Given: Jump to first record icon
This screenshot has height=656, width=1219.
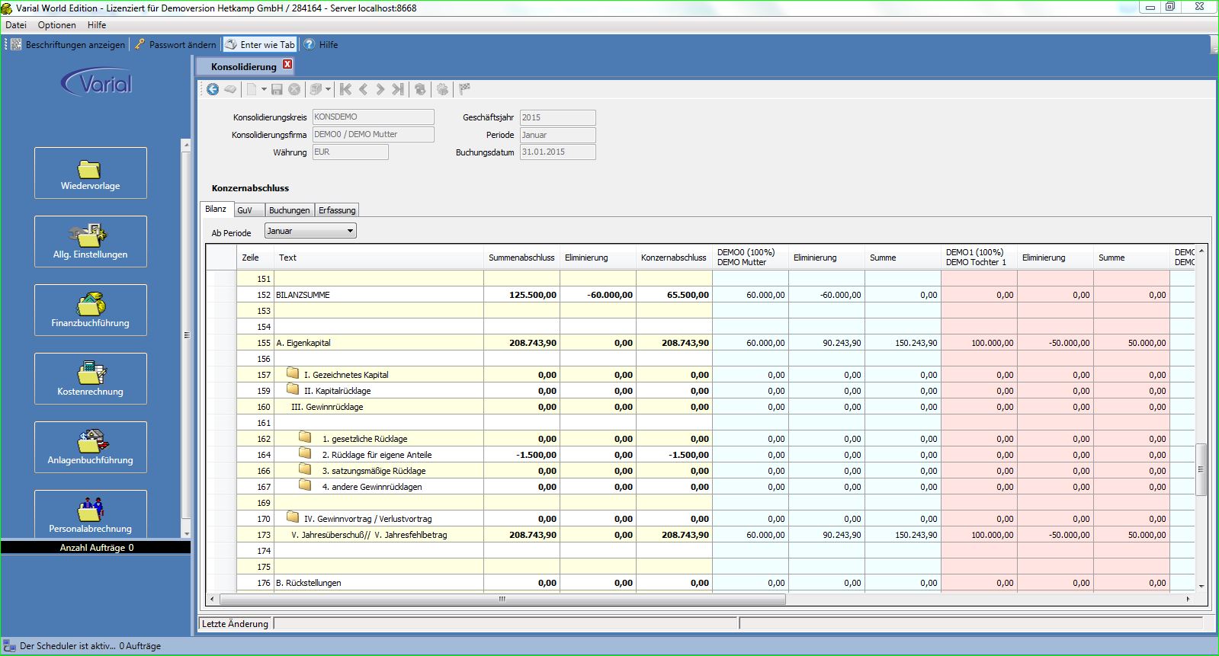Looking at the screenshot, I should (x=345, y=89).
